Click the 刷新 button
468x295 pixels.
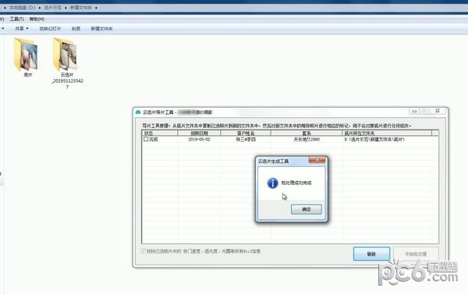tap(371, 254)
